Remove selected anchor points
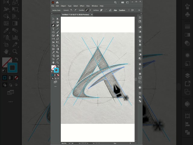The height and width of the screenshot is (145, 193). [x=101, y=10]
